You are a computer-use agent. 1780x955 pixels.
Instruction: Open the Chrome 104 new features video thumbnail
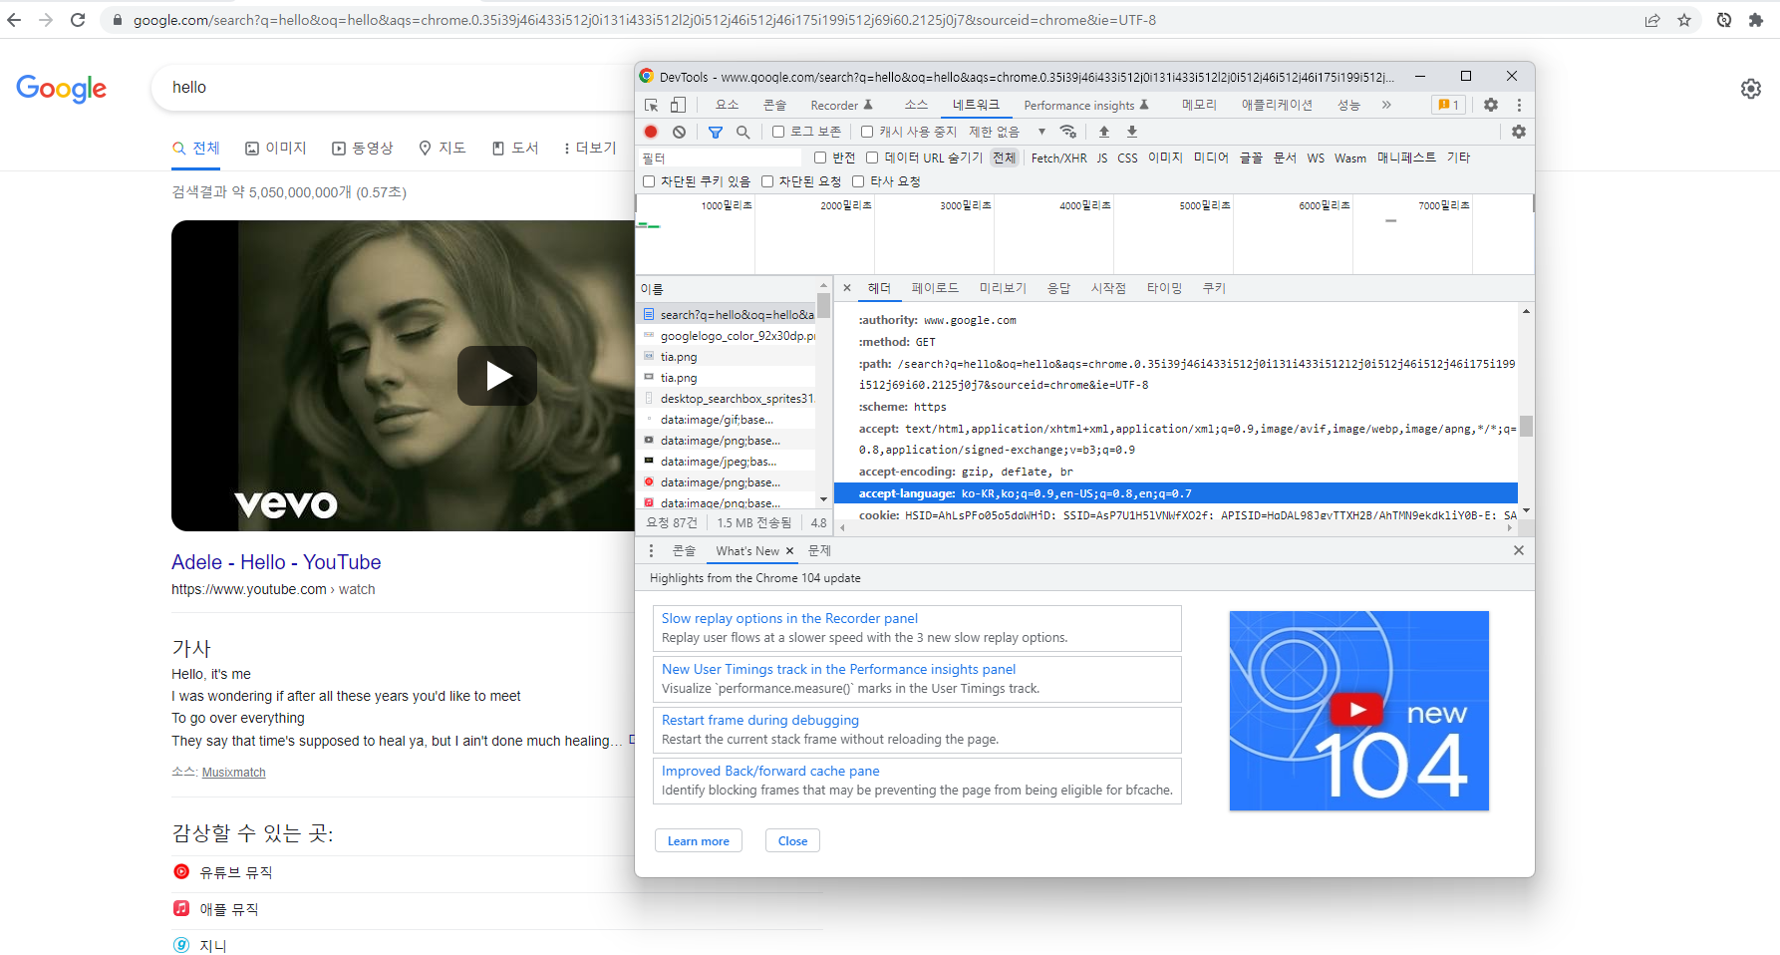pyautogui.click(x=1358, y=711)
